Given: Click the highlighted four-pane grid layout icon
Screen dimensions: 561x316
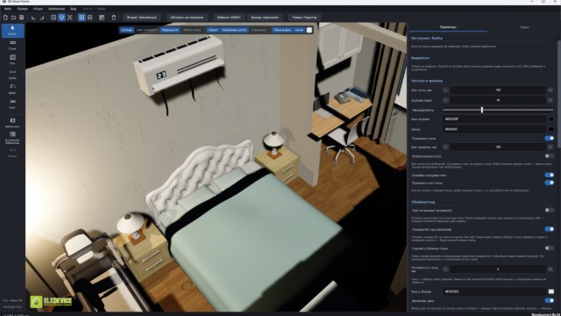Looking at the screenshot, I should (82, 18).
